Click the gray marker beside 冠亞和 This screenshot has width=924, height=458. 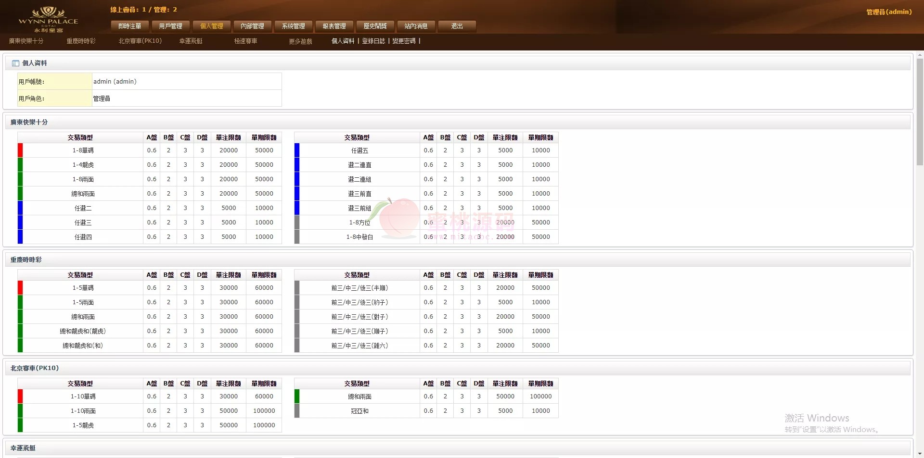pos(297,411)
